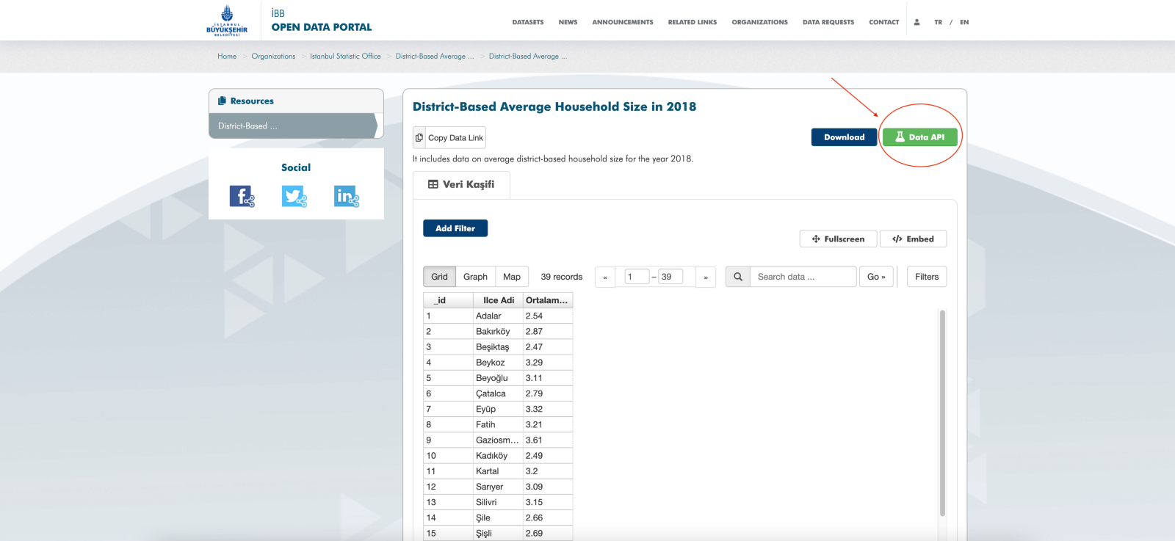Screen dimensions: 1175x541
Task: Switch to Graph view
Action: 475,277
